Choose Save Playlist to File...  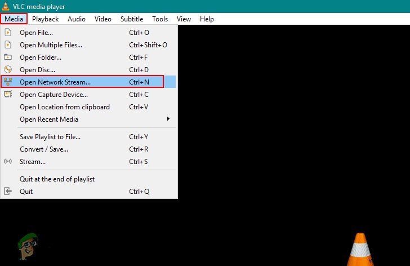click(88, 136)
